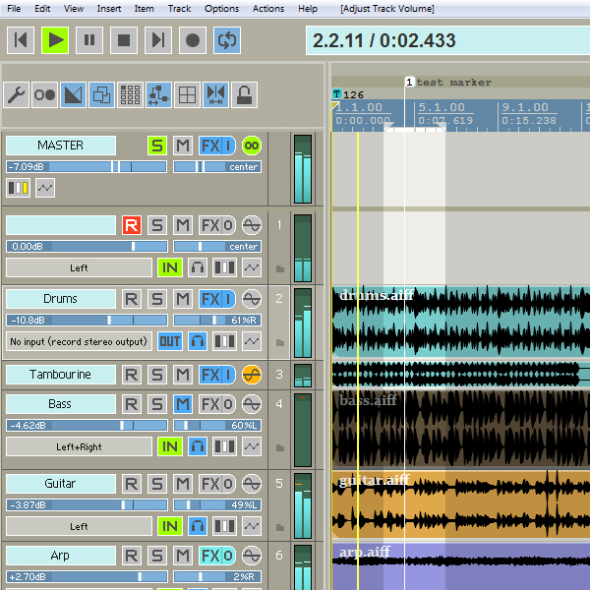Screen dimensions: 590x590
Task: Unmute the Bass track
Action: (182, 404)
